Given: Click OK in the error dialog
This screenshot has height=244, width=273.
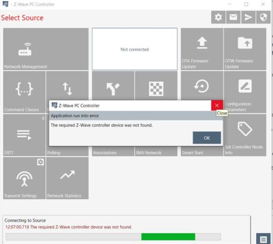Looking at the screenshot, I should pyautogui.click(x=207, y=138).
